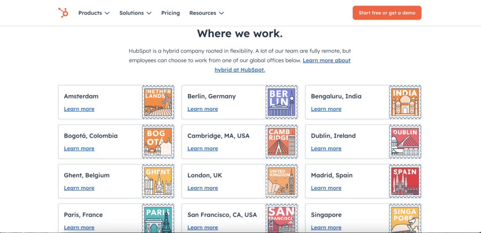Select the Ghent, Belgium office title
The width and height of the screenshot is (481, 233).
(87, 175)
